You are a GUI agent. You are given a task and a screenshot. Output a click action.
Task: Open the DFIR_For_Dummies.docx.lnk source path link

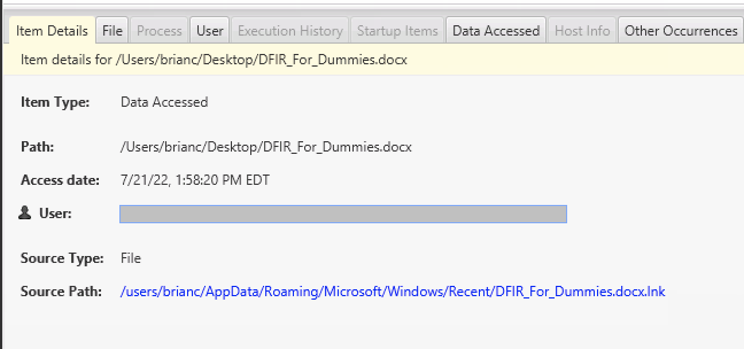tap(393, 292)
